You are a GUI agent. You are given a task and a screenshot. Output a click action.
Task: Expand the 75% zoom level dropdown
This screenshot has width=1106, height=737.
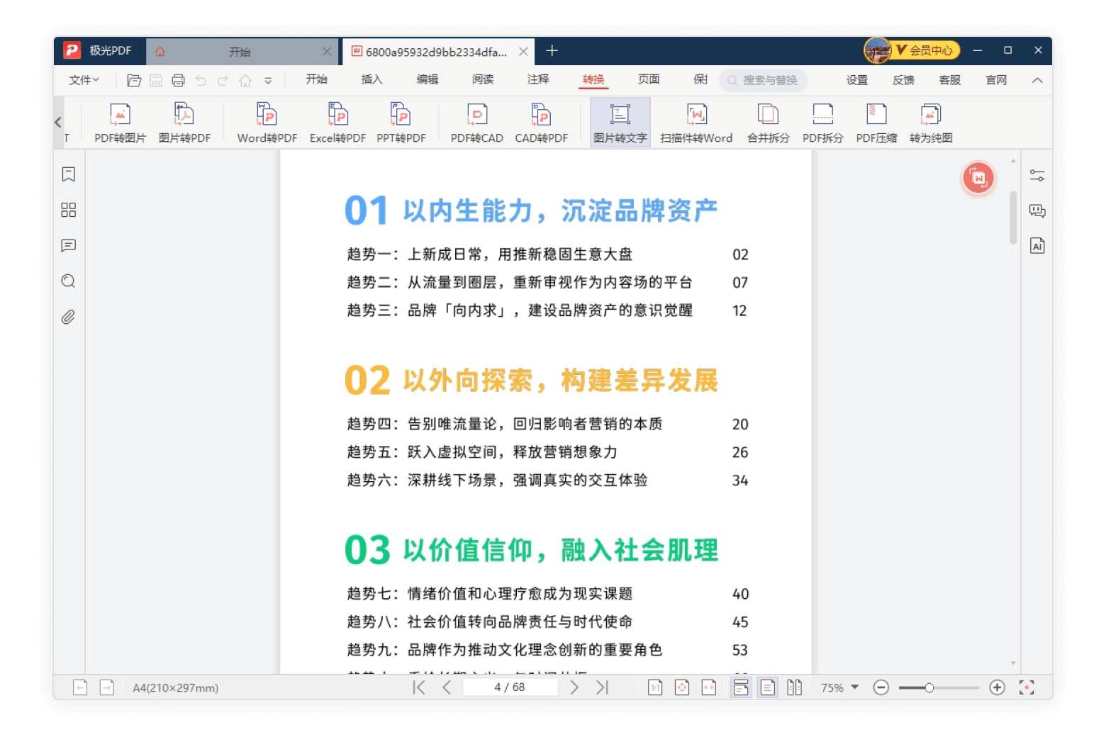pyautogui.click(x=854, y=687)
